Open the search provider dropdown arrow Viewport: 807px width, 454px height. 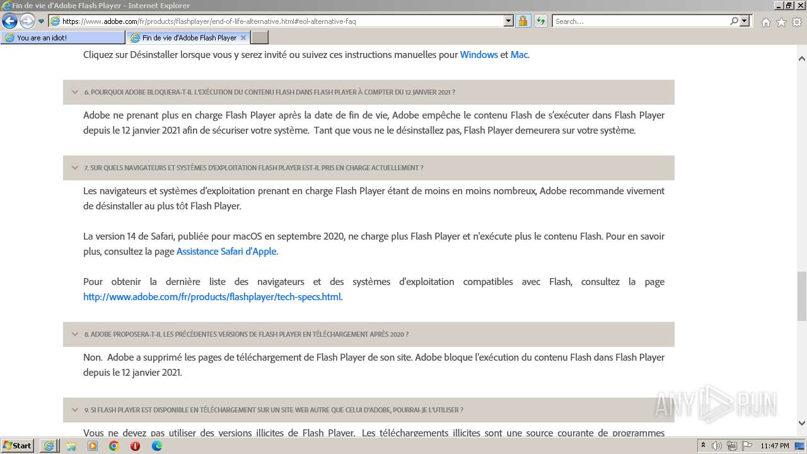tap(745, 21)
